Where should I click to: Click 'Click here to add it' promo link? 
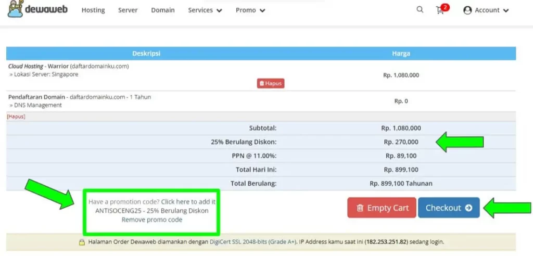tap(188, 201)
